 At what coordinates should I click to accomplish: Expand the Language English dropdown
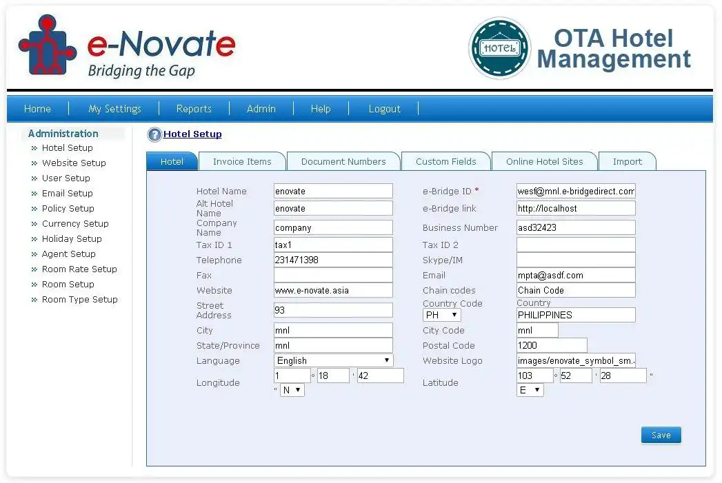[x=333, y=360]
